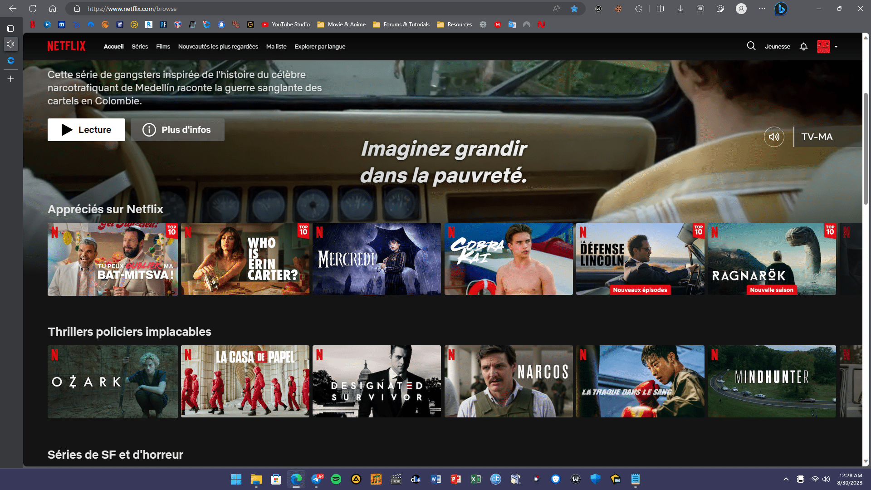Screen dimensions: 871x490
Task: Open Bing chat sidebar icon
Action: coord(781,9)
